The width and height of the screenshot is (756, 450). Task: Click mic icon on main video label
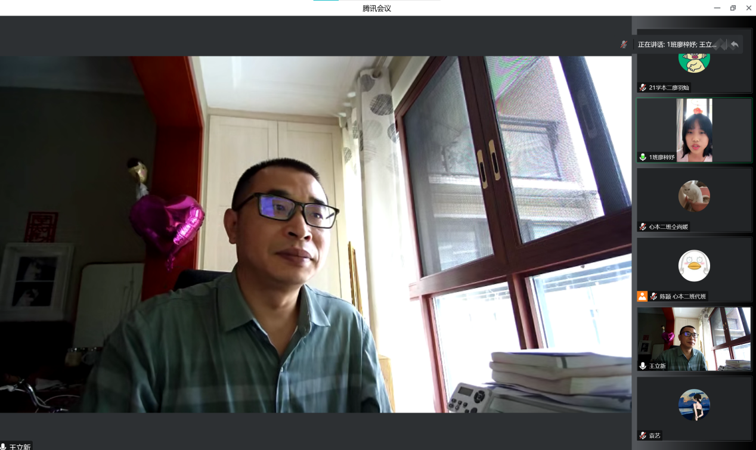click(4, 446)
